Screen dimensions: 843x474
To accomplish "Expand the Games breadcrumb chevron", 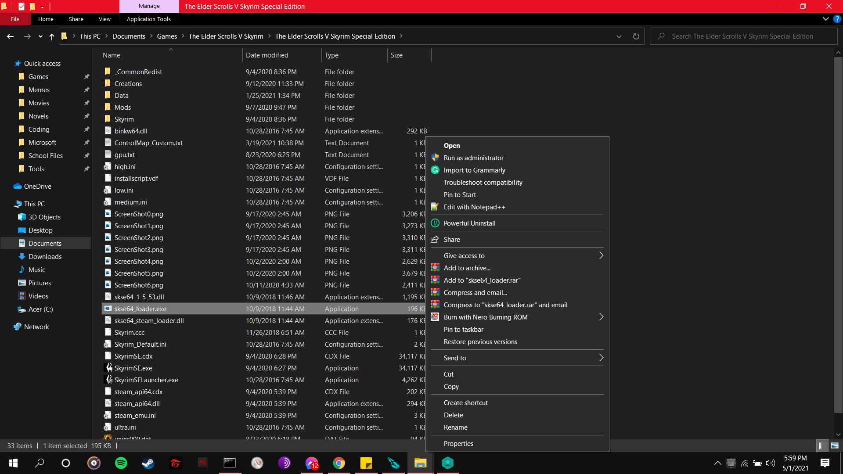I will click(x=183, y=36).
